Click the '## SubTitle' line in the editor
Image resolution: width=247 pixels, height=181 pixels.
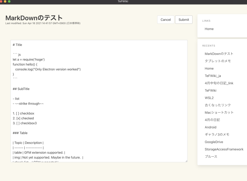point(21,89)
